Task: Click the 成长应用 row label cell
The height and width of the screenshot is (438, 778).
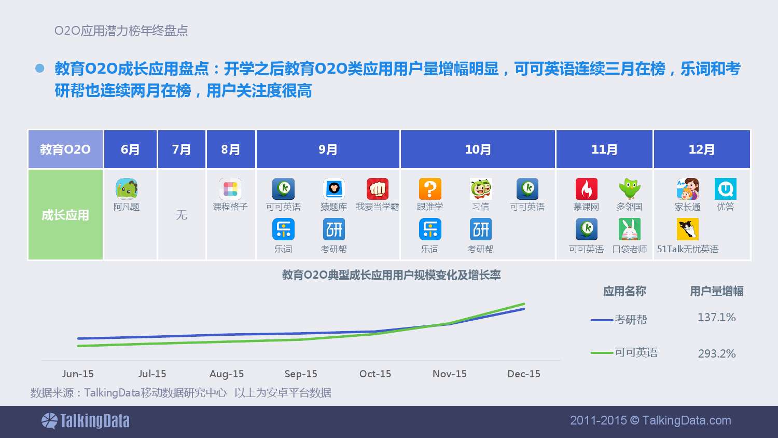Action: (x=65, y=215)
